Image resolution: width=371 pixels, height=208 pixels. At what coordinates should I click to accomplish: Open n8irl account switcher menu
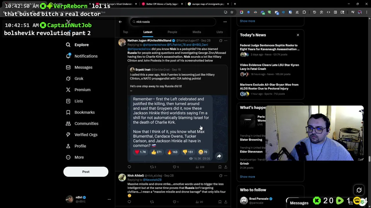click(109, 199)
